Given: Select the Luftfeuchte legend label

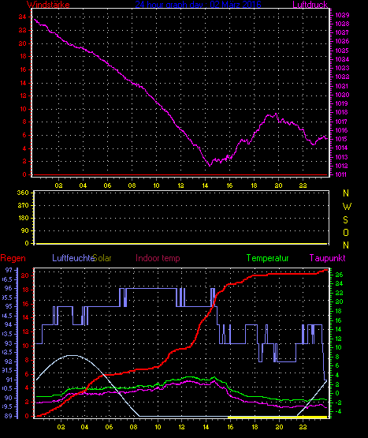Looking at the screenshot, I should tap(73, 258).
